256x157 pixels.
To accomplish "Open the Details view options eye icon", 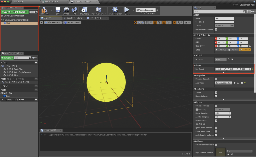I will tap(253, 11).
